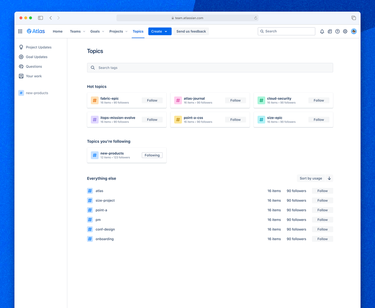Click the Your work list icon
Screen dimensions: 375x308
pyautogui.click(x=21, y=76)
